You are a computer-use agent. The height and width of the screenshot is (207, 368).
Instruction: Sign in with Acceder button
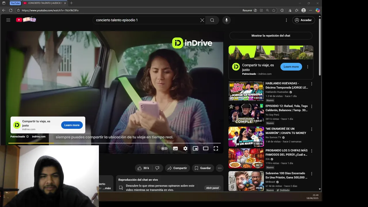tap(304, 20)
